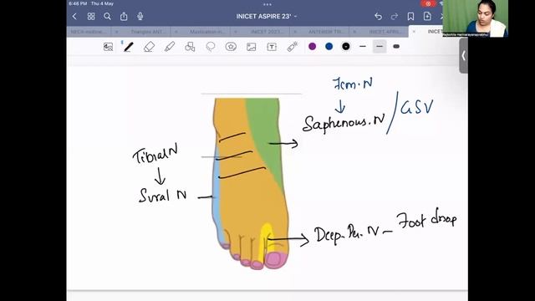Tap the presenter webcam thumbnail
The height and width of the screenshot is (301, 535).
(476, 18)
